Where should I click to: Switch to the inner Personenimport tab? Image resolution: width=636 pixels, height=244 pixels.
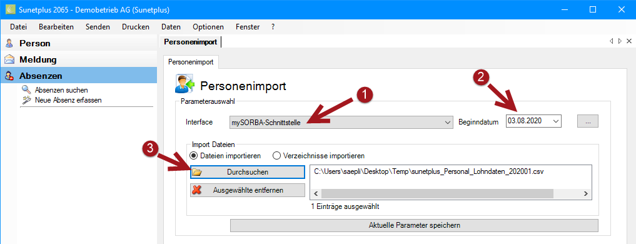[x=191, y=62]
